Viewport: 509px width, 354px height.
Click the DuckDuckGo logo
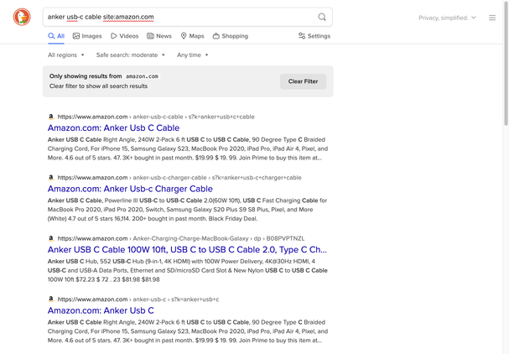coord(22,17)
